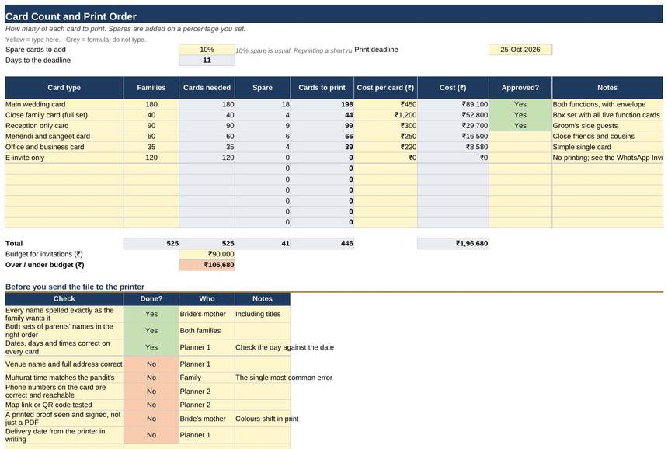Select the ₹1,200 cost per card cell
668x449 pixels.
[385, 115]
